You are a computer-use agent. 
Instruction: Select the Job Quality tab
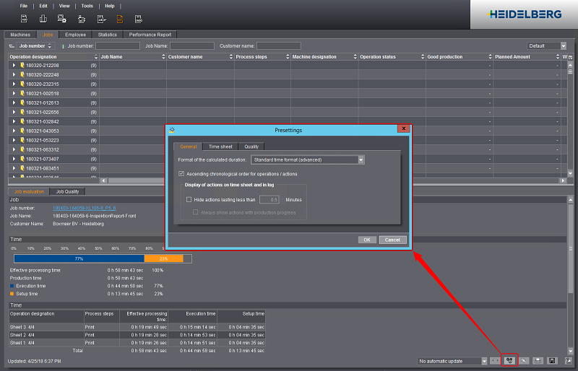tap(67, 191)
